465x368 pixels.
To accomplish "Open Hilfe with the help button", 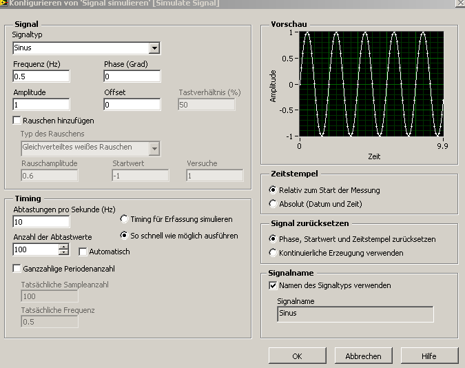I will (428, 356).
